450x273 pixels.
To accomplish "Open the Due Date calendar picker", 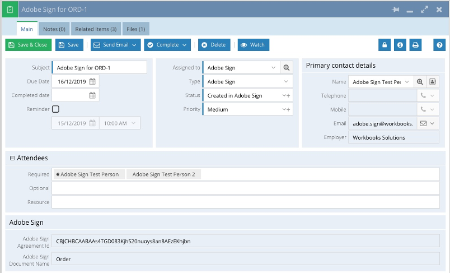I will [x=92, y=82].
